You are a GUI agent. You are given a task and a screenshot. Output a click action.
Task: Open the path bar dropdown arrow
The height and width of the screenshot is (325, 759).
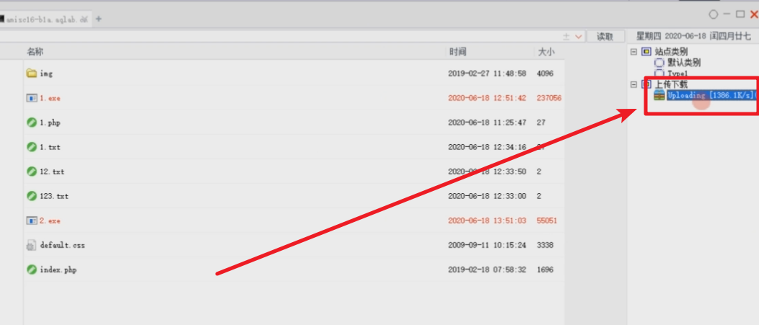579,37
